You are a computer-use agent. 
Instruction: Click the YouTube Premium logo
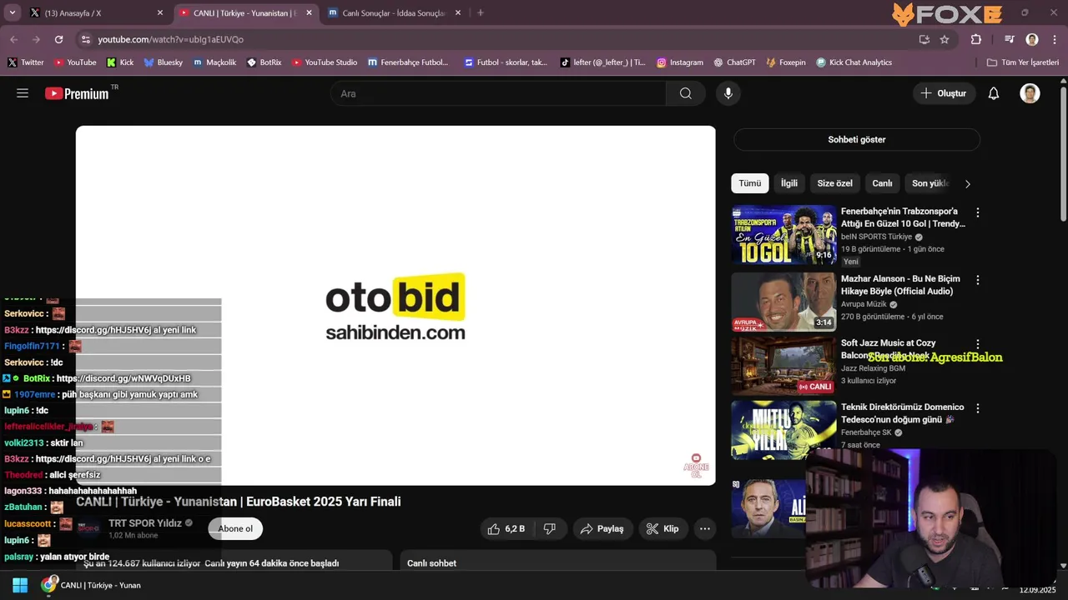click(77, 93)
